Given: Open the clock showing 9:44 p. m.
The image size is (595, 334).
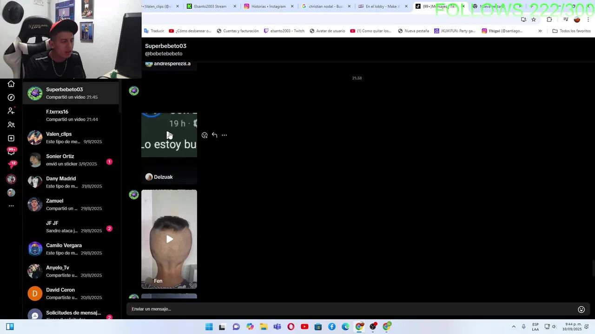Looking at the screenshot, I should point(573,327).
